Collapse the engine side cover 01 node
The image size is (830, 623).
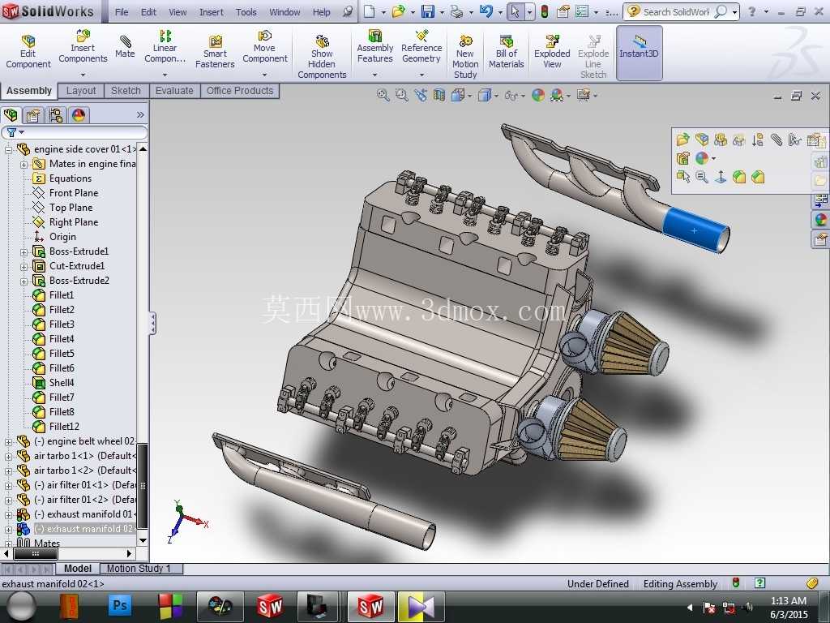click(8, 150)
